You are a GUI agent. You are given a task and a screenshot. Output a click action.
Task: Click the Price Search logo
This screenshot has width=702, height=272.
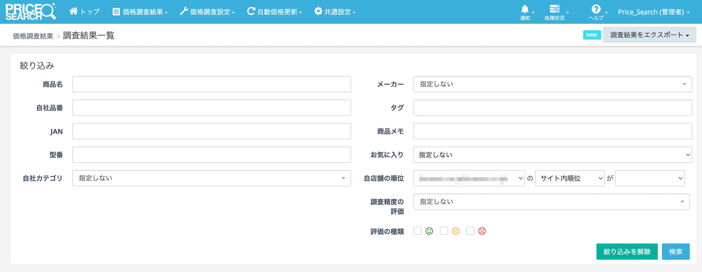pos(31,12)
